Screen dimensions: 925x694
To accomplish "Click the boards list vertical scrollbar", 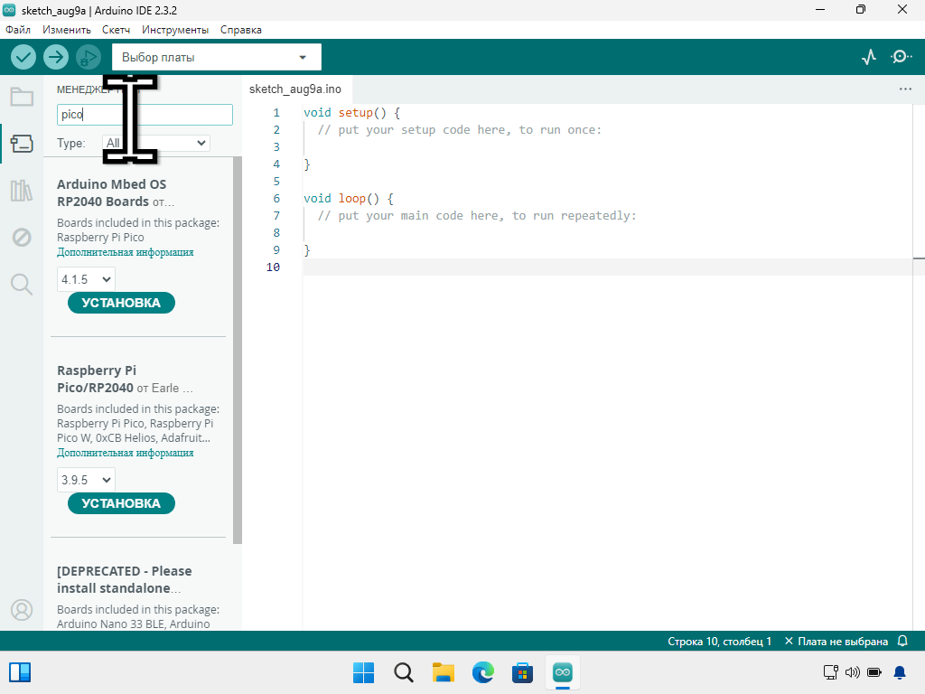I will (238, 350).
